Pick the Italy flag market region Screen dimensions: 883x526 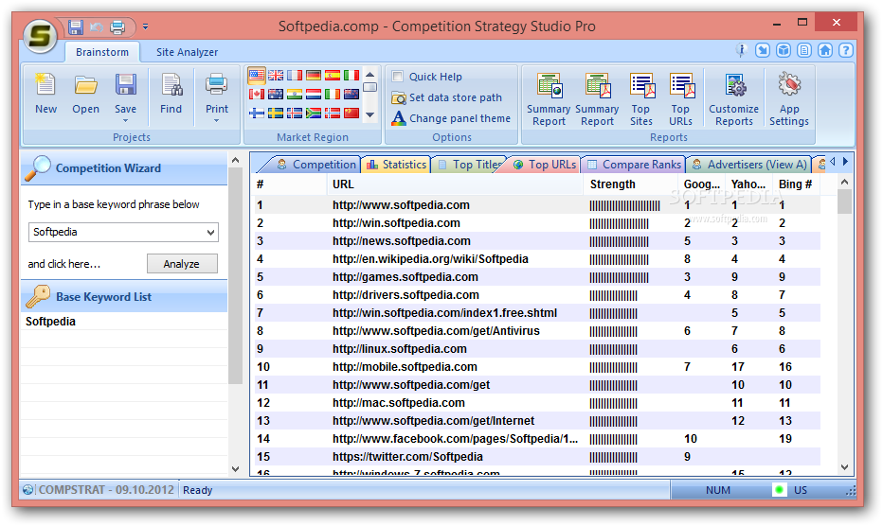click(351, 76)
